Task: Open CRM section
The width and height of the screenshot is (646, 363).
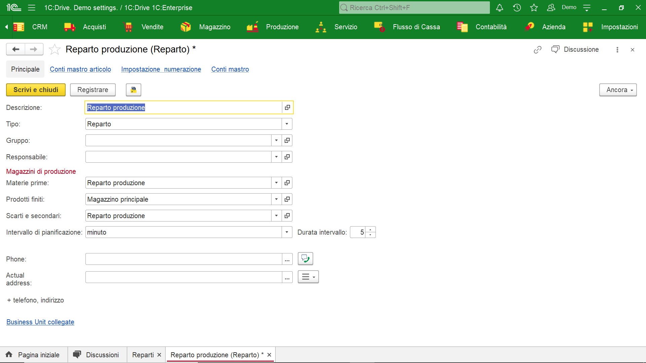Action: [30, 27]
